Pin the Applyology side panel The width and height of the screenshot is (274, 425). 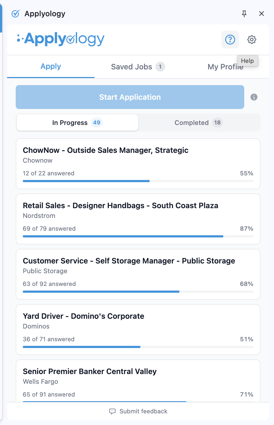244,14
